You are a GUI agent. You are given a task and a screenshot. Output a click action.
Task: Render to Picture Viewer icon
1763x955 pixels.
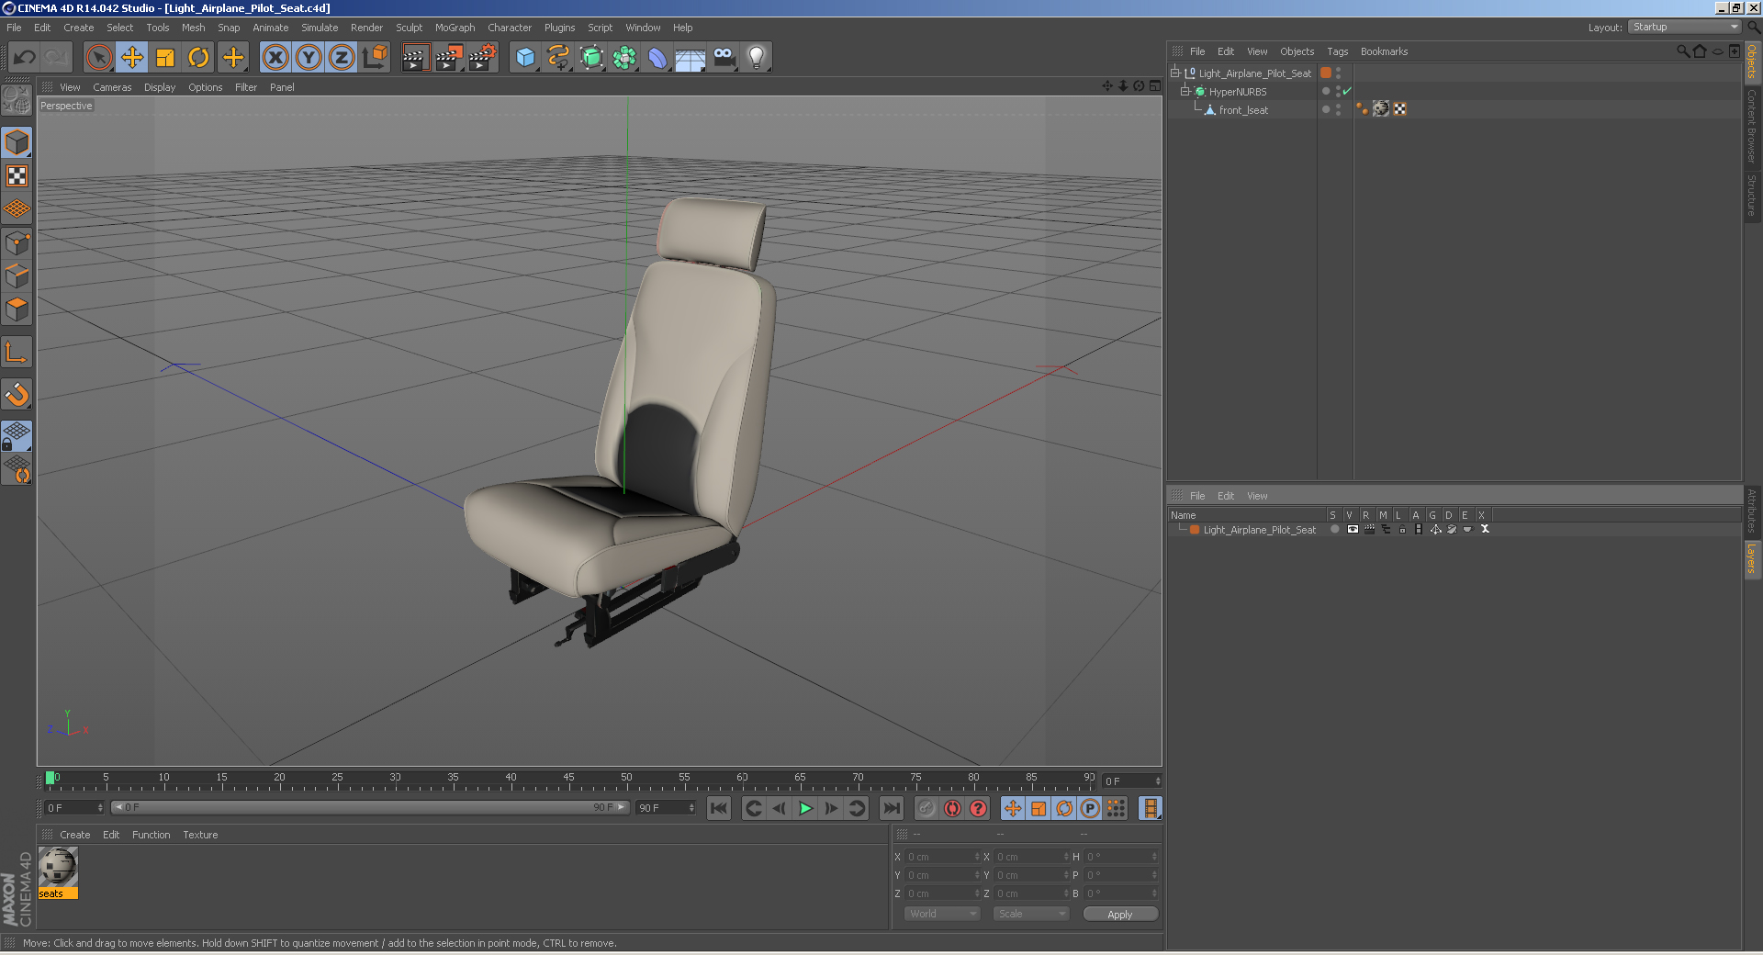[448, 58]
